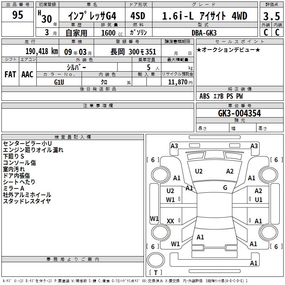Click the color number G1U

tap(59, 82)
